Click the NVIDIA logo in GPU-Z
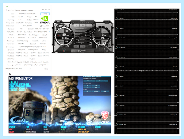 [x=45, y=20]
